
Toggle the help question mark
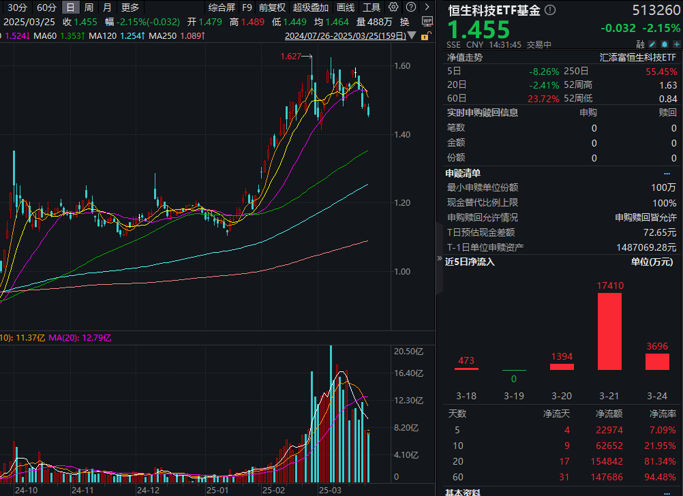(x=410, y=7)
